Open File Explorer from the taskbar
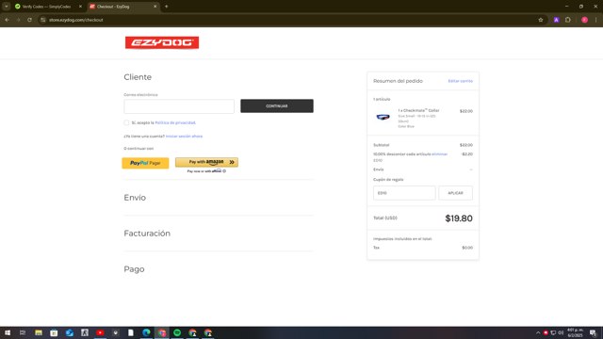The height and width of the screenshot is (339, 603). coord(39,332)
